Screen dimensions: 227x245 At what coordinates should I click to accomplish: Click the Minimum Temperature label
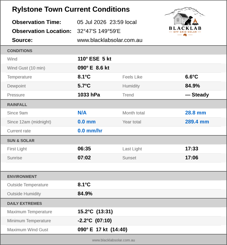pyautogui.click(x=29, y=221)
